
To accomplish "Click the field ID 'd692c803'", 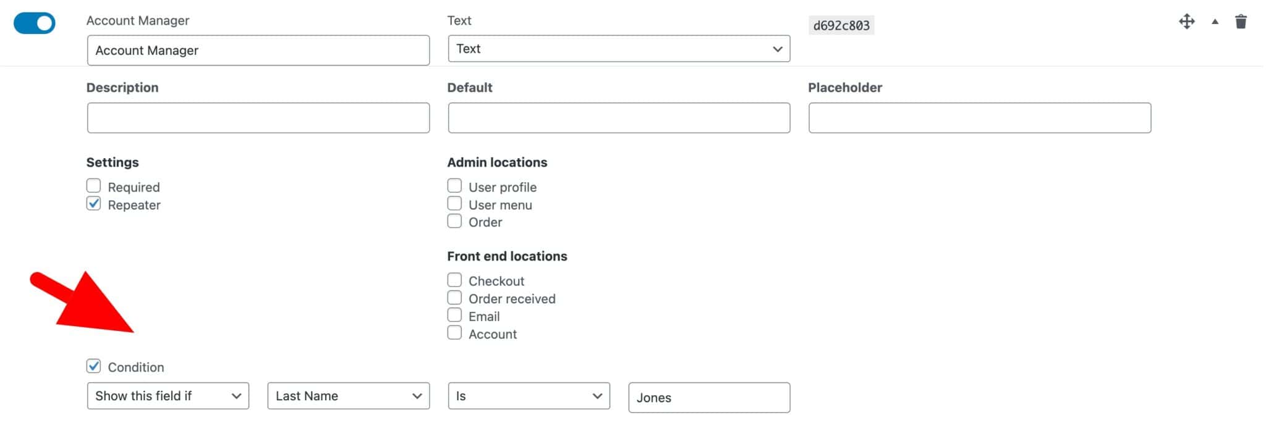I will (x=841, y=25).
